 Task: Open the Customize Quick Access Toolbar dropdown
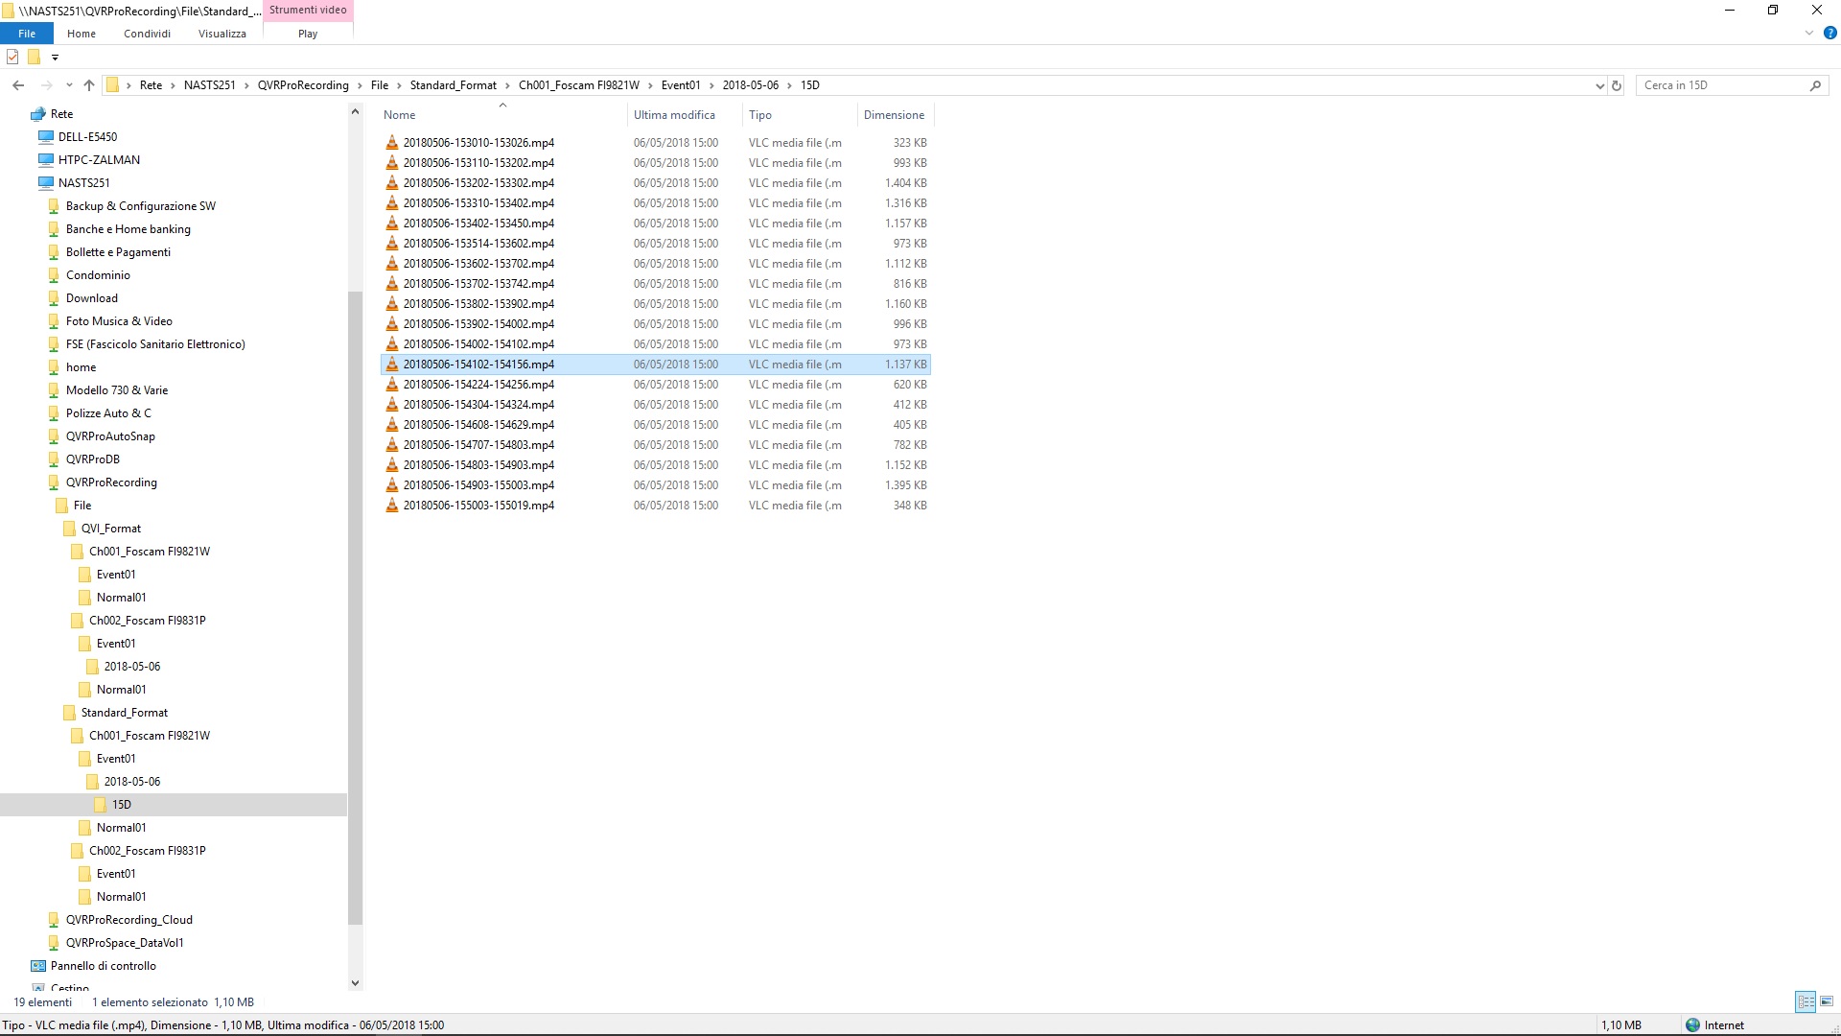point(55,58)
